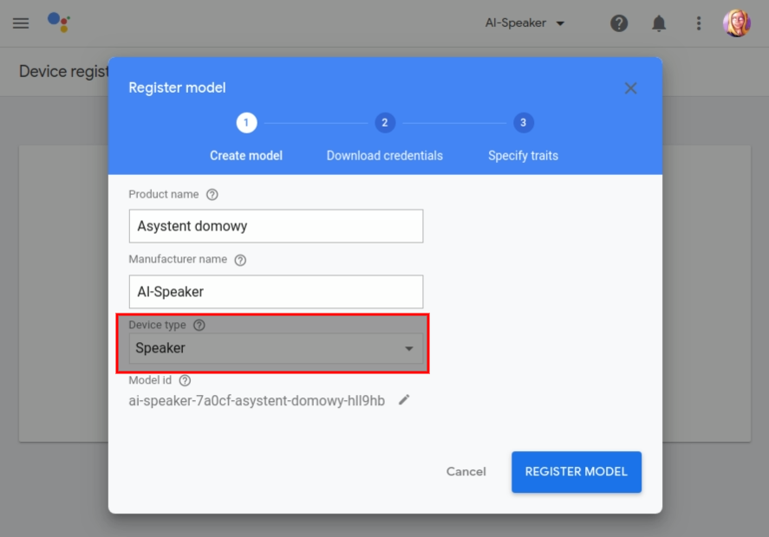This screenshot has height=537, width=769.
Task: Click the Product name input field
Action: (276, 226)
